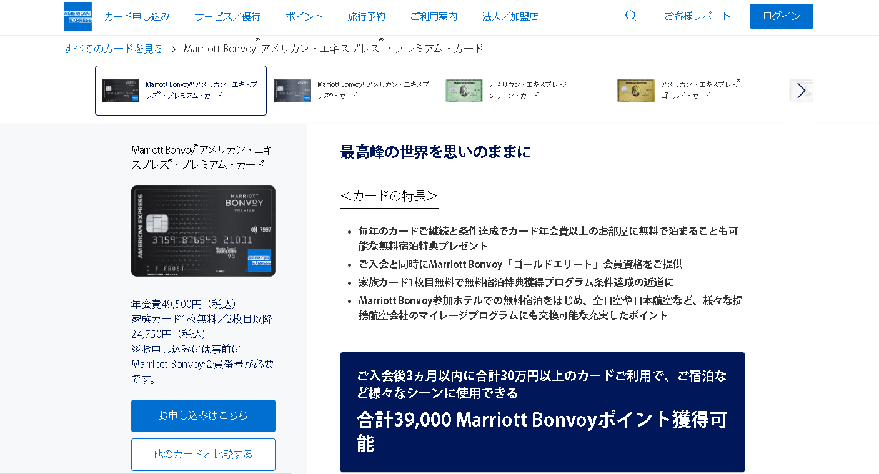Click bullet about ゴールドエリート membership
The image size is (879, 474).
pyautogui.click(x=520, y=264)
